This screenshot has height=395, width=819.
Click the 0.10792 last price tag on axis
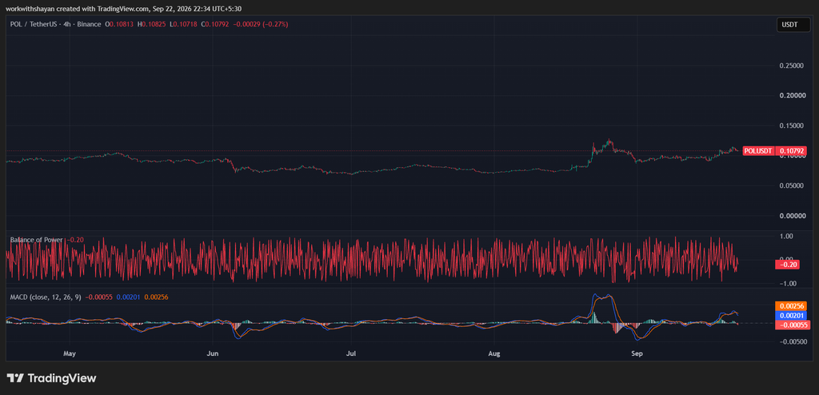pyautogui.click(x=790, y=151)
